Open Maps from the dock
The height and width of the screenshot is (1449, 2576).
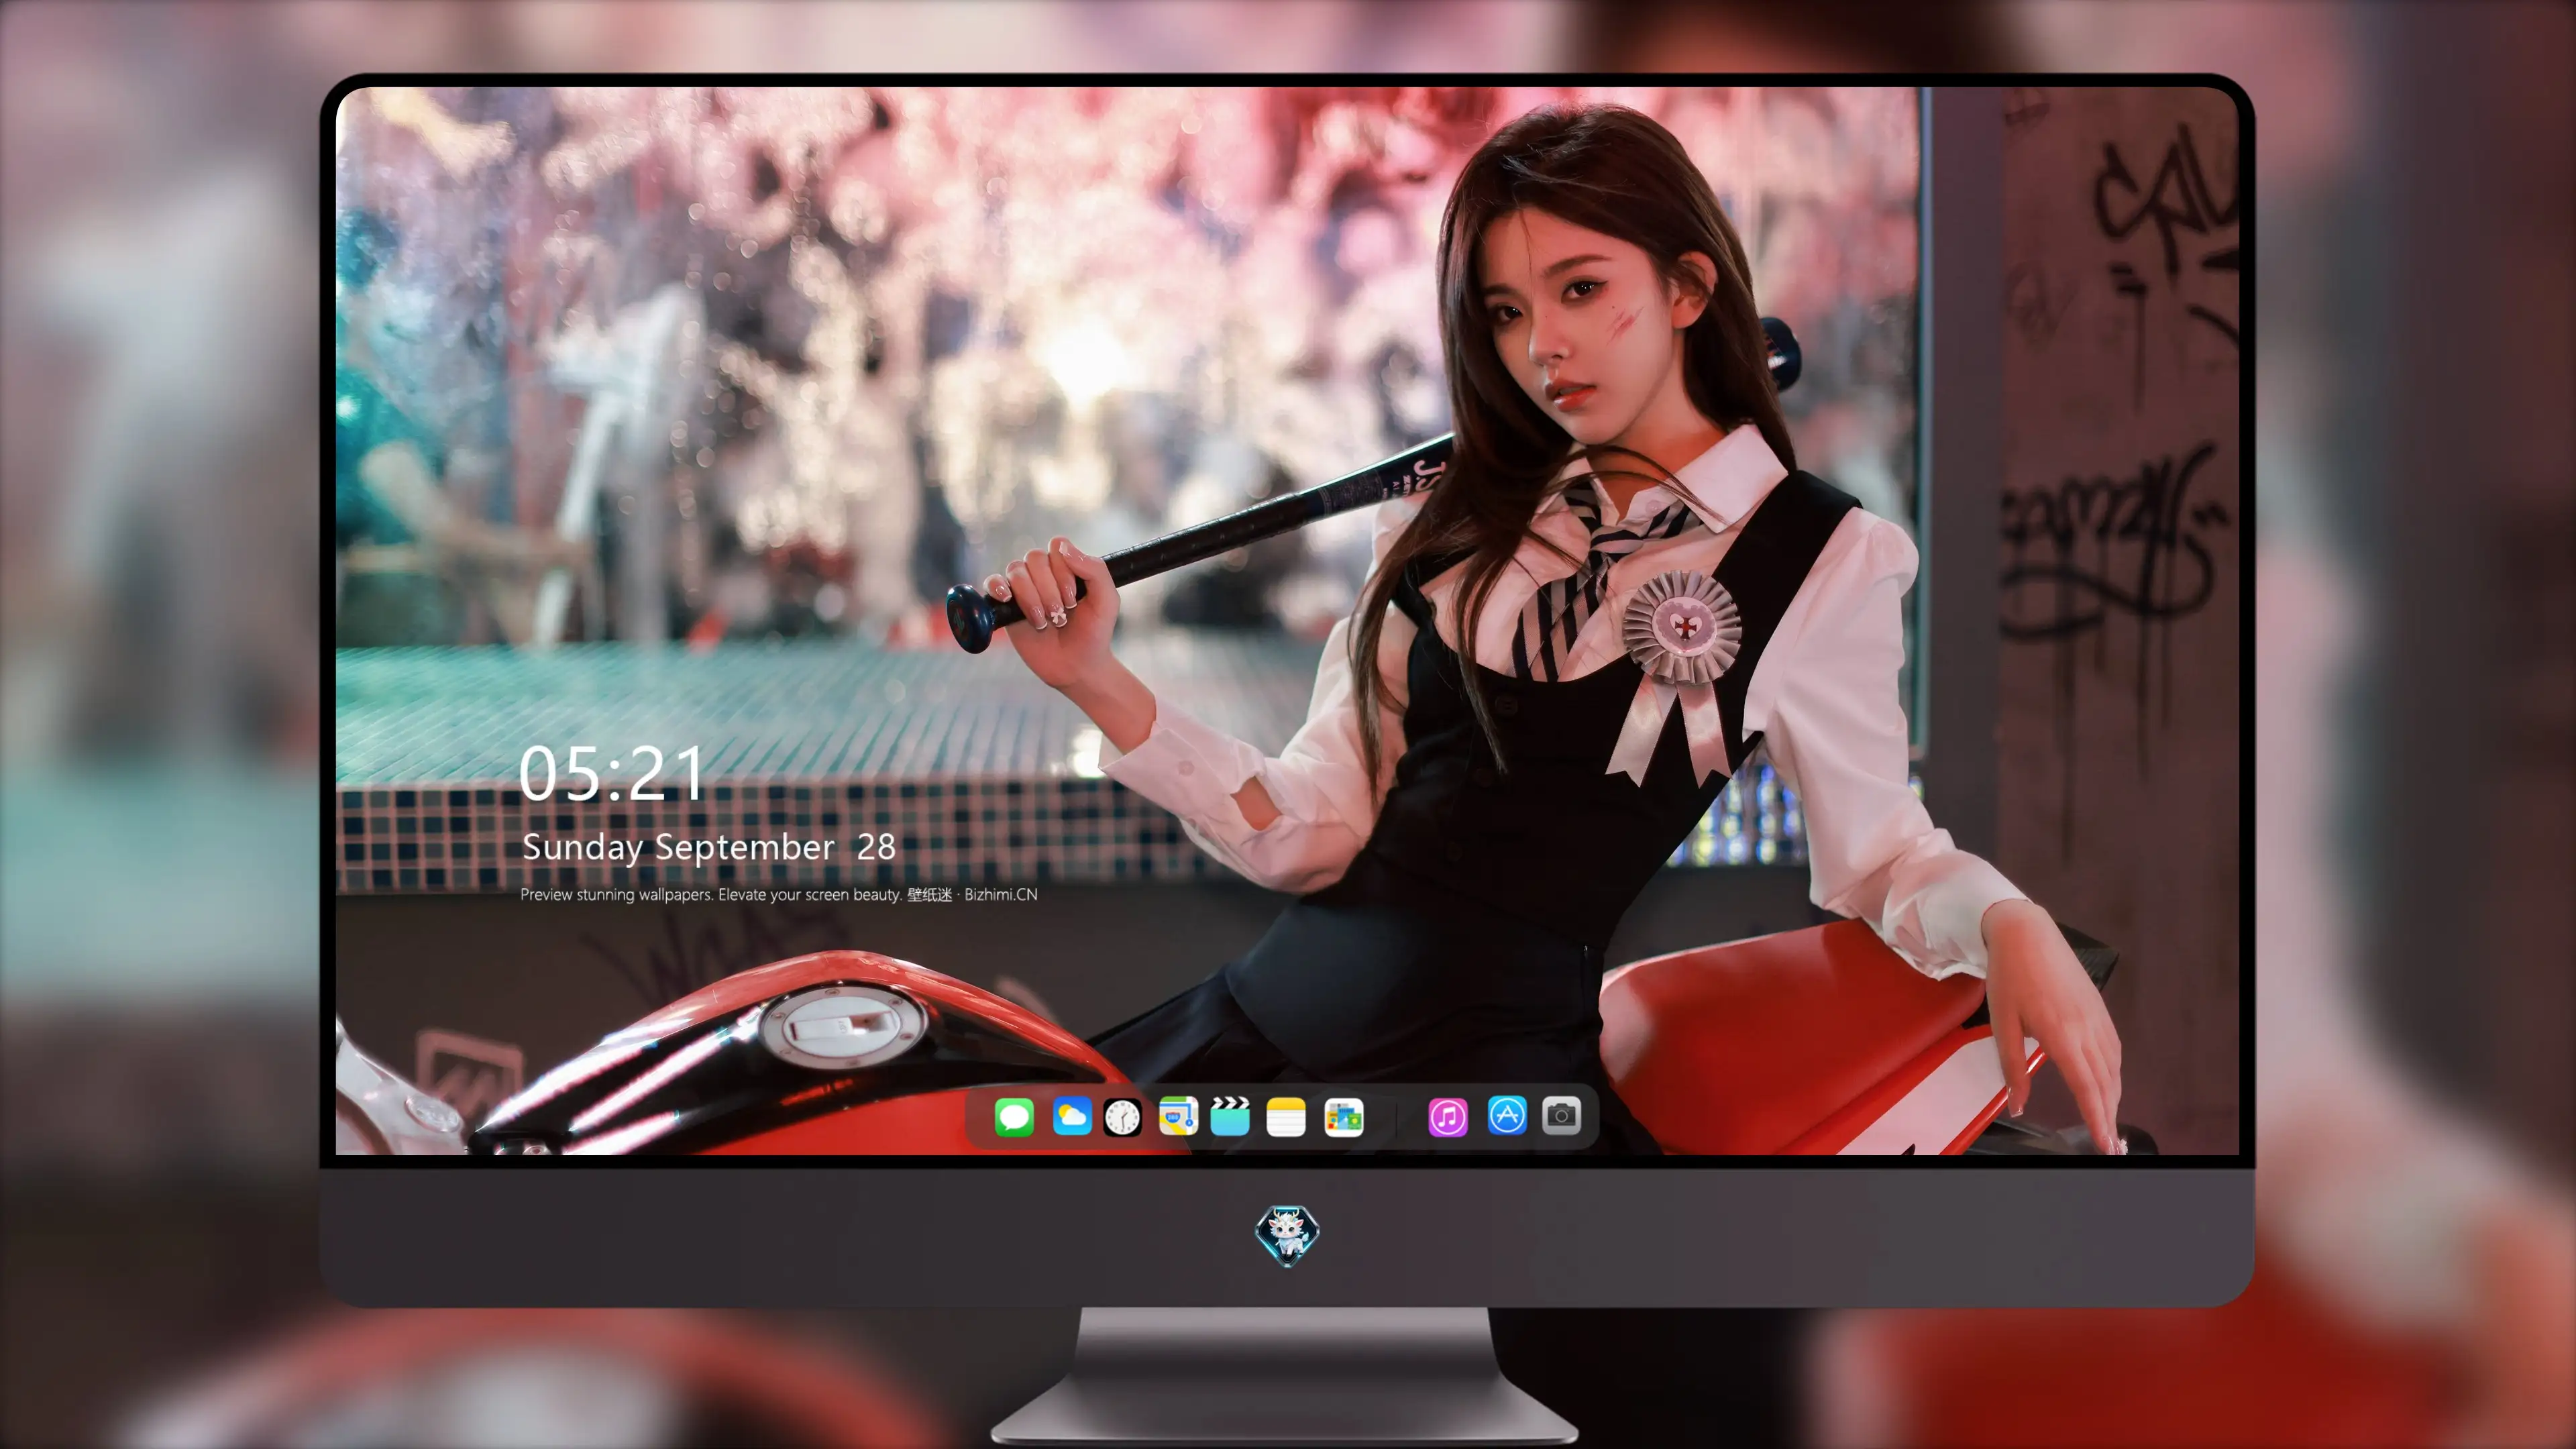pyautogui.click(x=1178, y=1117)
